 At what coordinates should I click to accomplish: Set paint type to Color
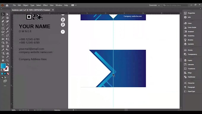click(x=2, y=74)
